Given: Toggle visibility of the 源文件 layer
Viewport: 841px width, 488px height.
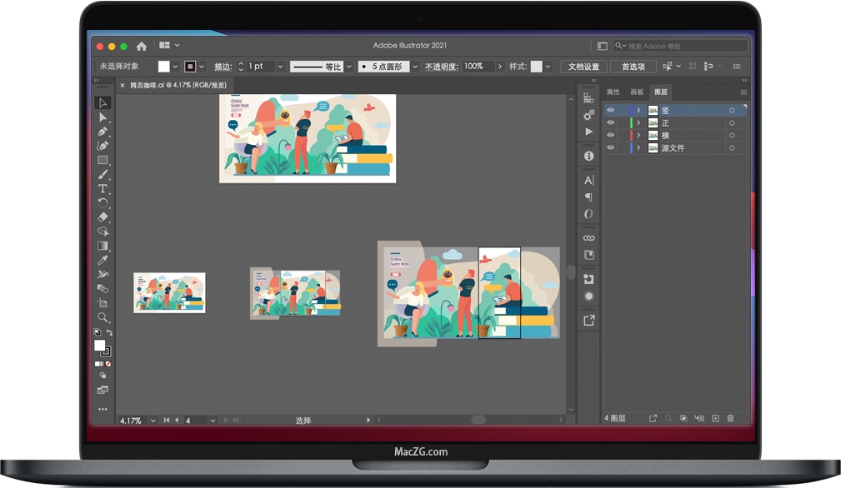Looking at the screenshot, I should coord(610,147).
